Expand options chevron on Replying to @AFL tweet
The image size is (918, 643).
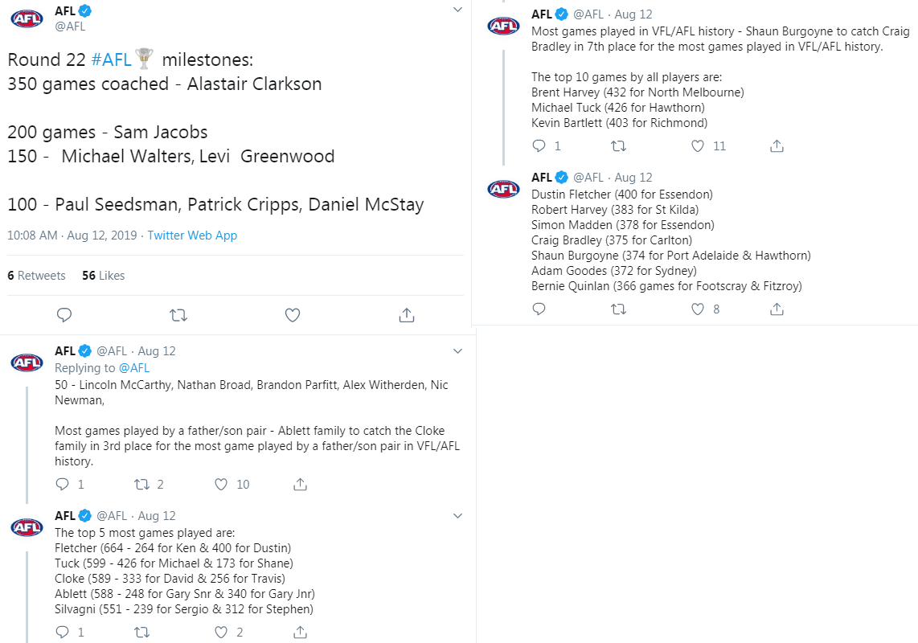click(458, 351)
